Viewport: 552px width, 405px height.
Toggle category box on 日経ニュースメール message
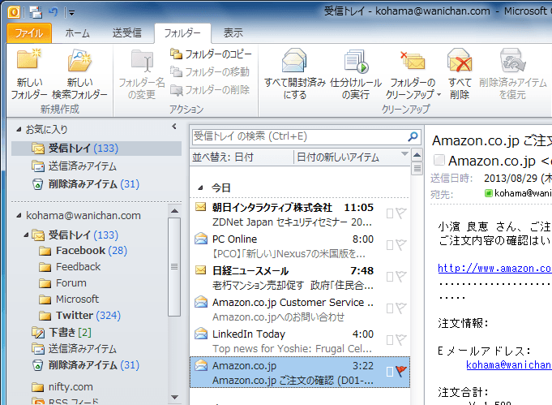click(x=390, y=277)
